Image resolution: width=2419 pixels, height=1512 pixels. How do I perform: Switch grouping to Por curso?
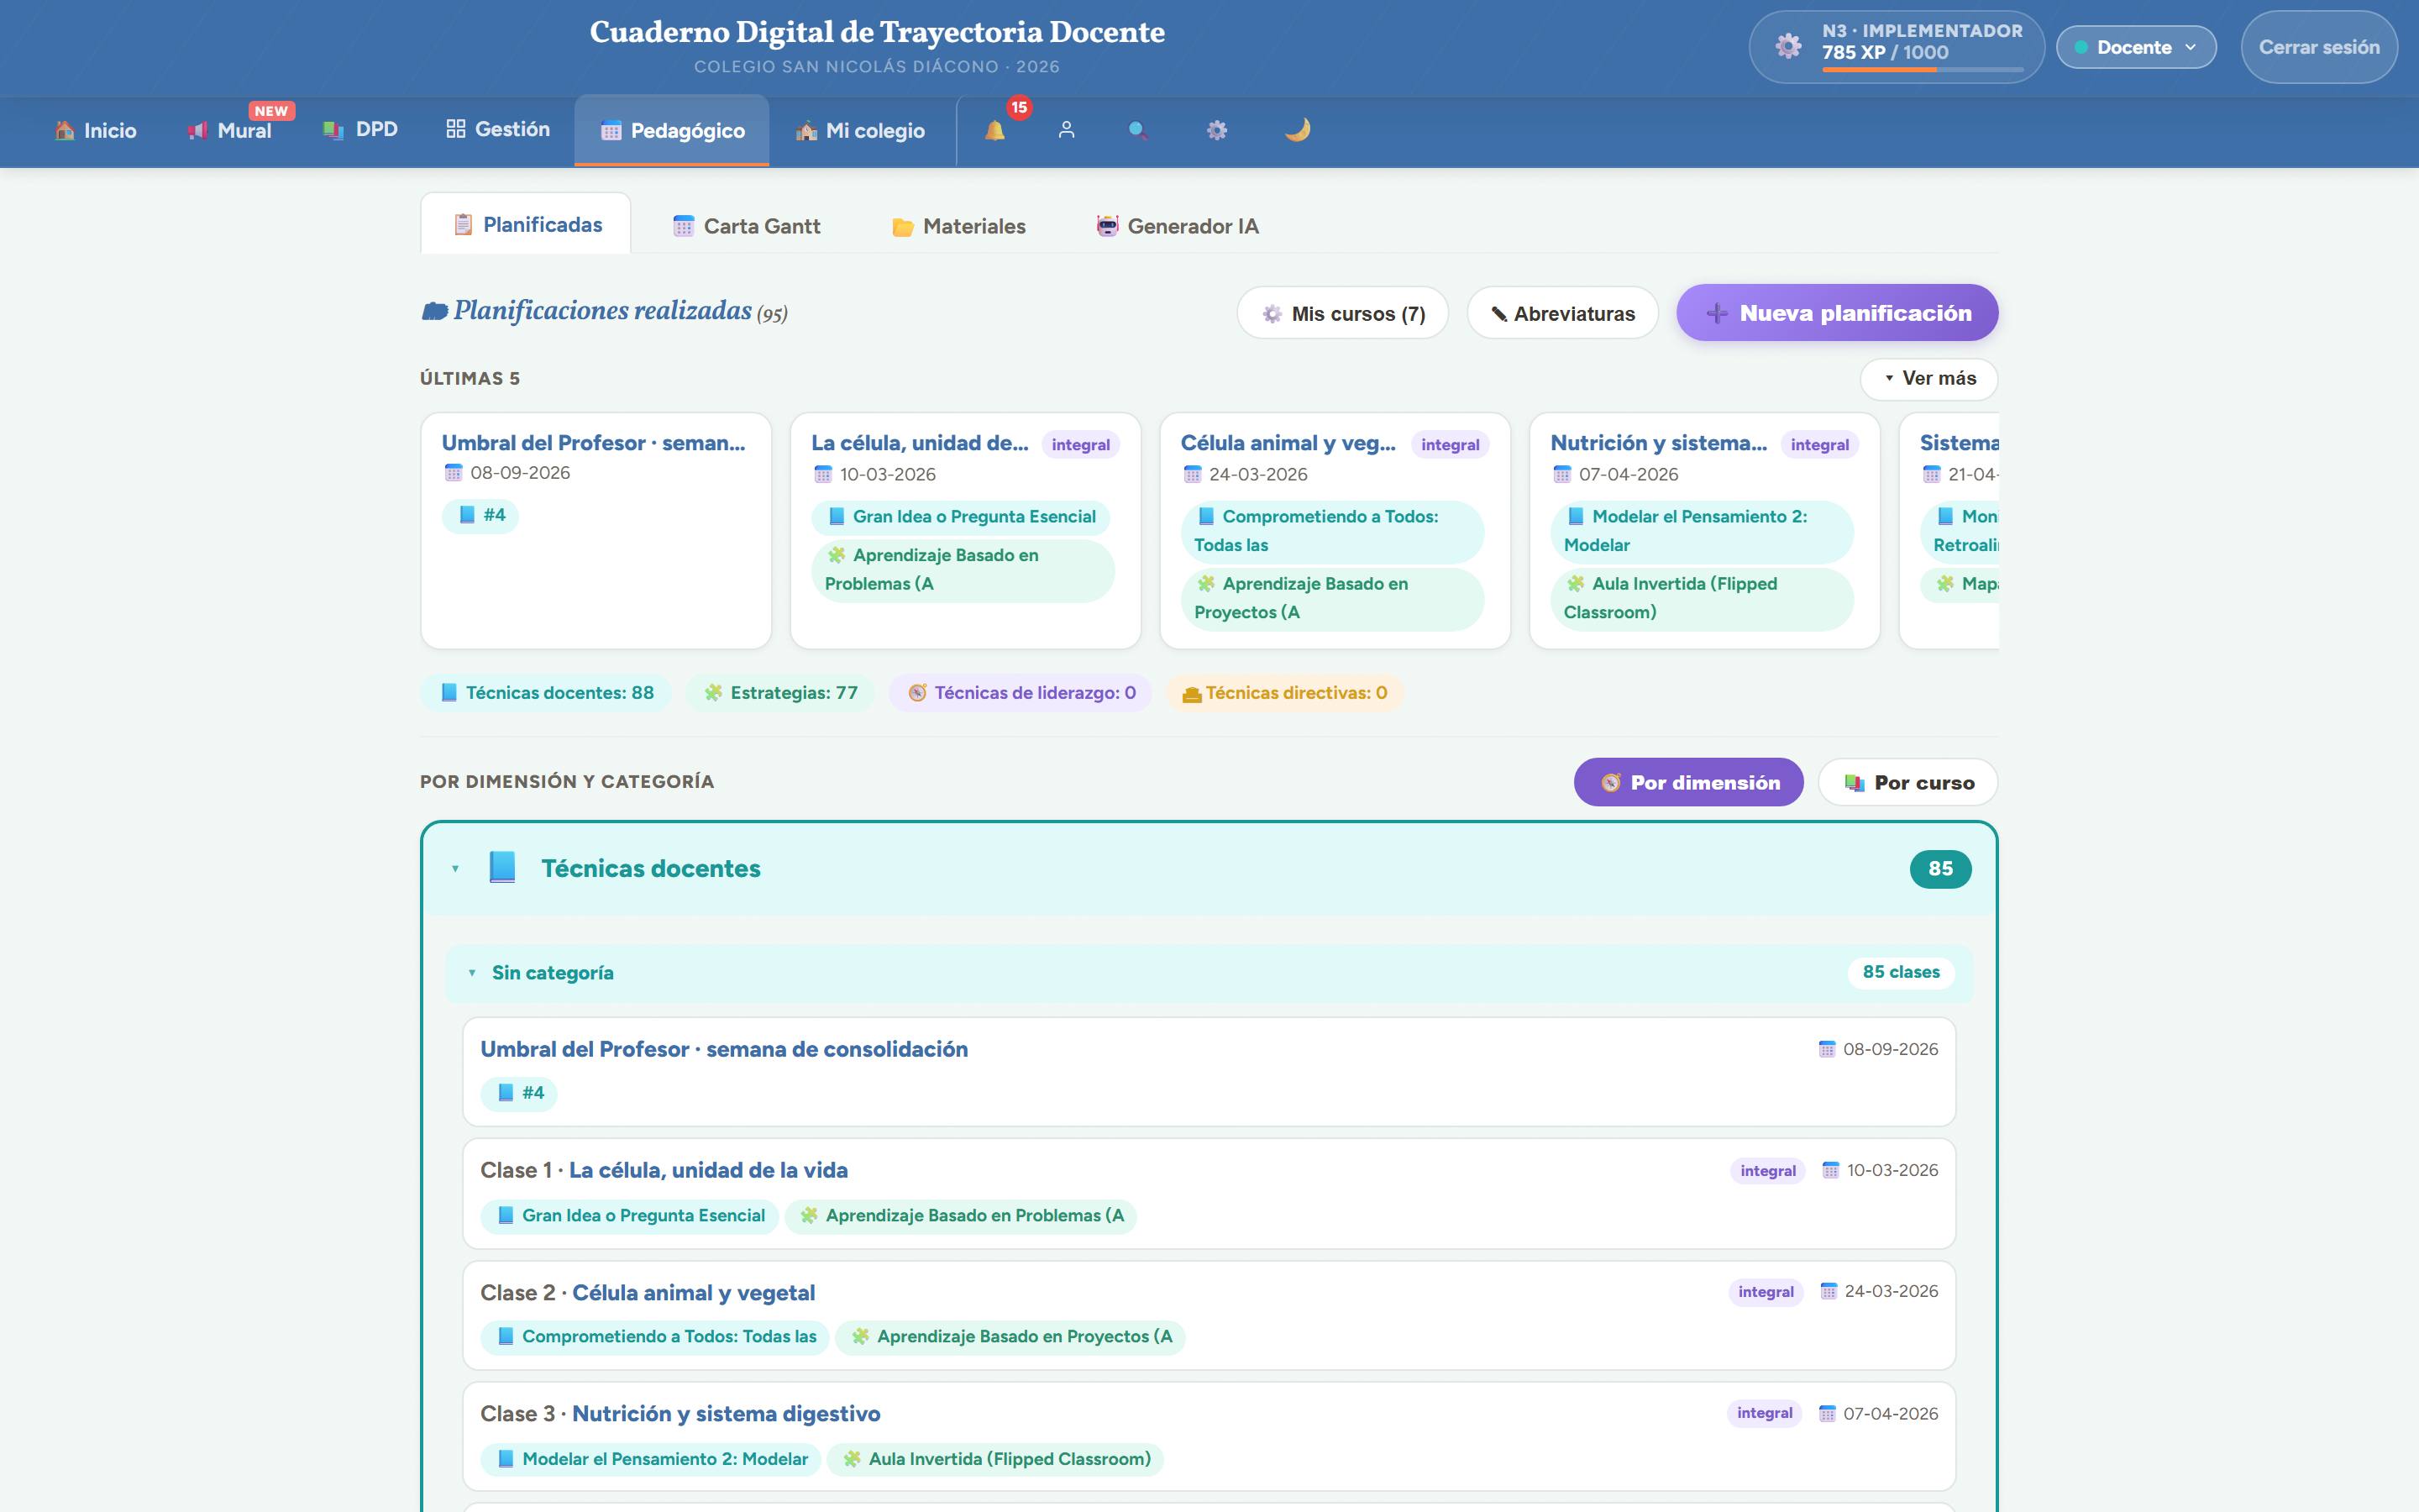pyautogui.click(x=1907, y=782)
